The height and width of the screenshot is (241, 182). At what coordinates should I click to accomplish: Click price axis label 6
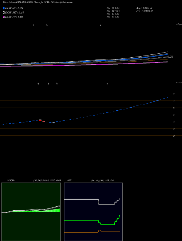click(174, 108)
